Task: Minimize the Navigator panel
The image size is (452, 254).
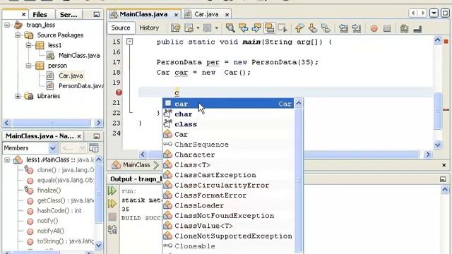Action: click(96, 136)
